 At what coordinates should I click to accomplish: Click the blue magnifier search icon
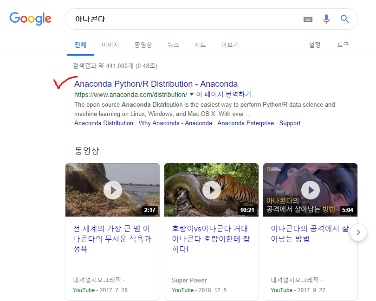coord(344,19)
